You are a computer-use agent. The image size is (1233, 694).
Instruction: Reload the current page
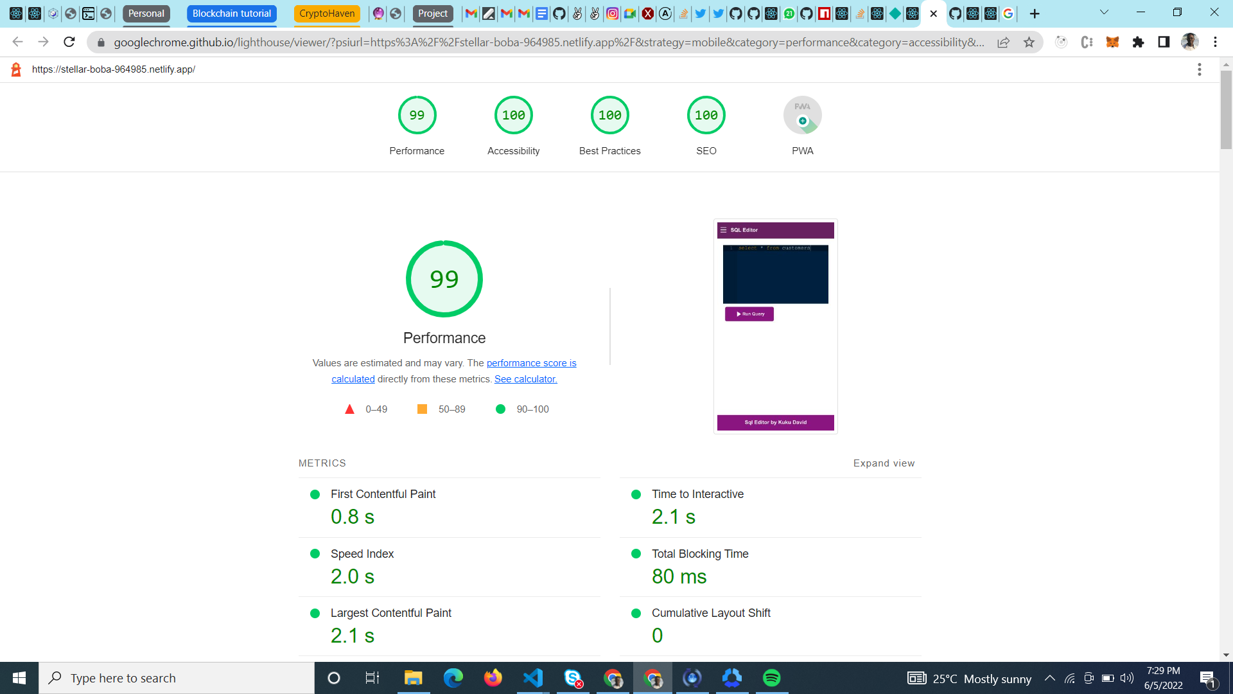tap(69, 42)
